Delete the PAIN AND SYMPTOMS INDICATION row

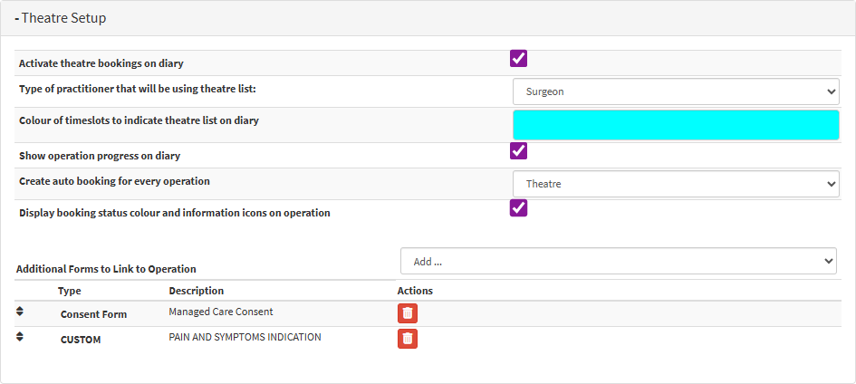[408, 339]
